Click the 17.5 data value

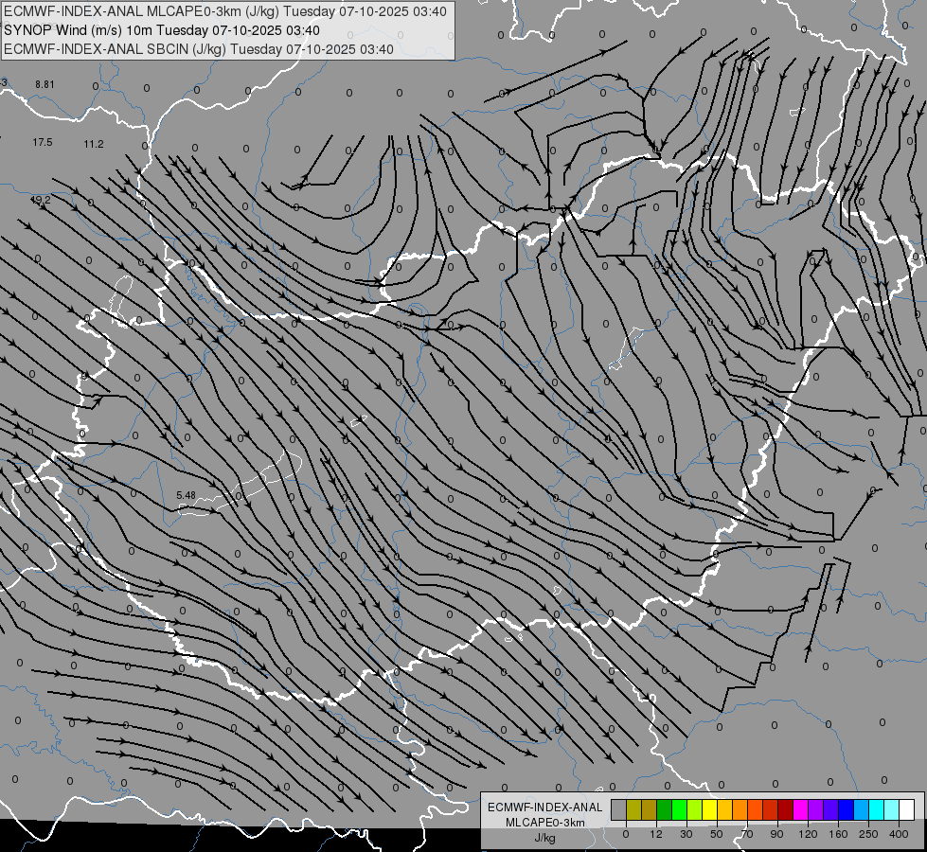[43, 143]
